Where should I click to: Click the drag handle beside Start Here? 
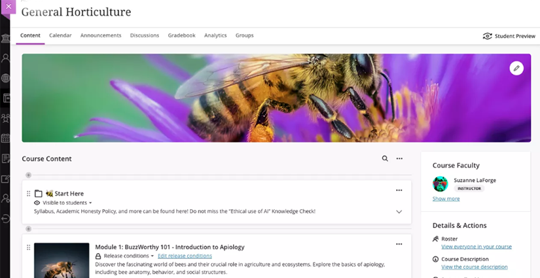coord(28,194)
